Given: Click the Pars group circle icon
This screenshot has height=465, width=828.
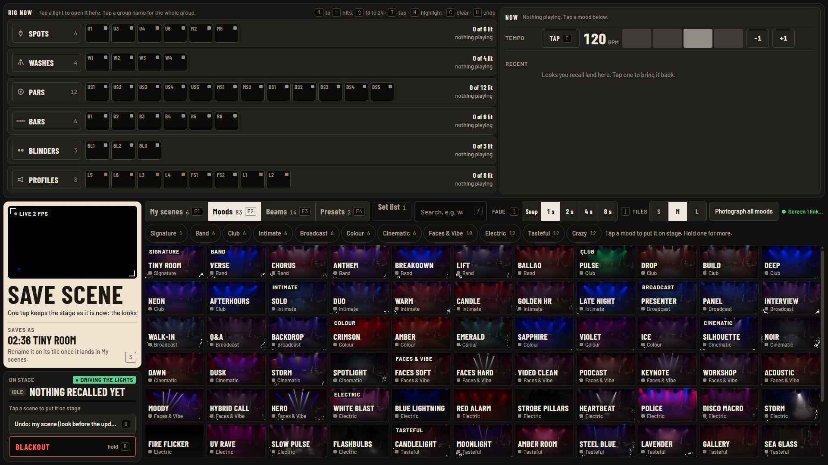Looking at the screenshot, I should [x=20, y=92].
